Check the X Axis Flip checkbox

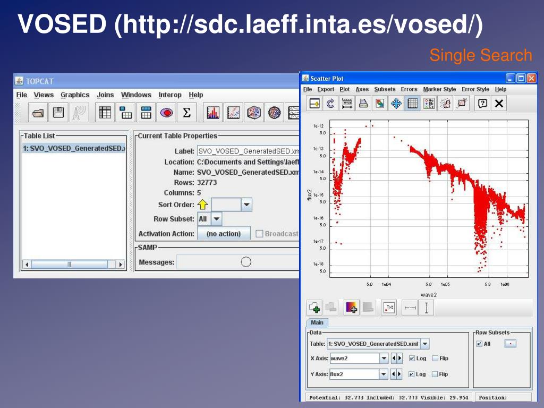tap(435, 359)
